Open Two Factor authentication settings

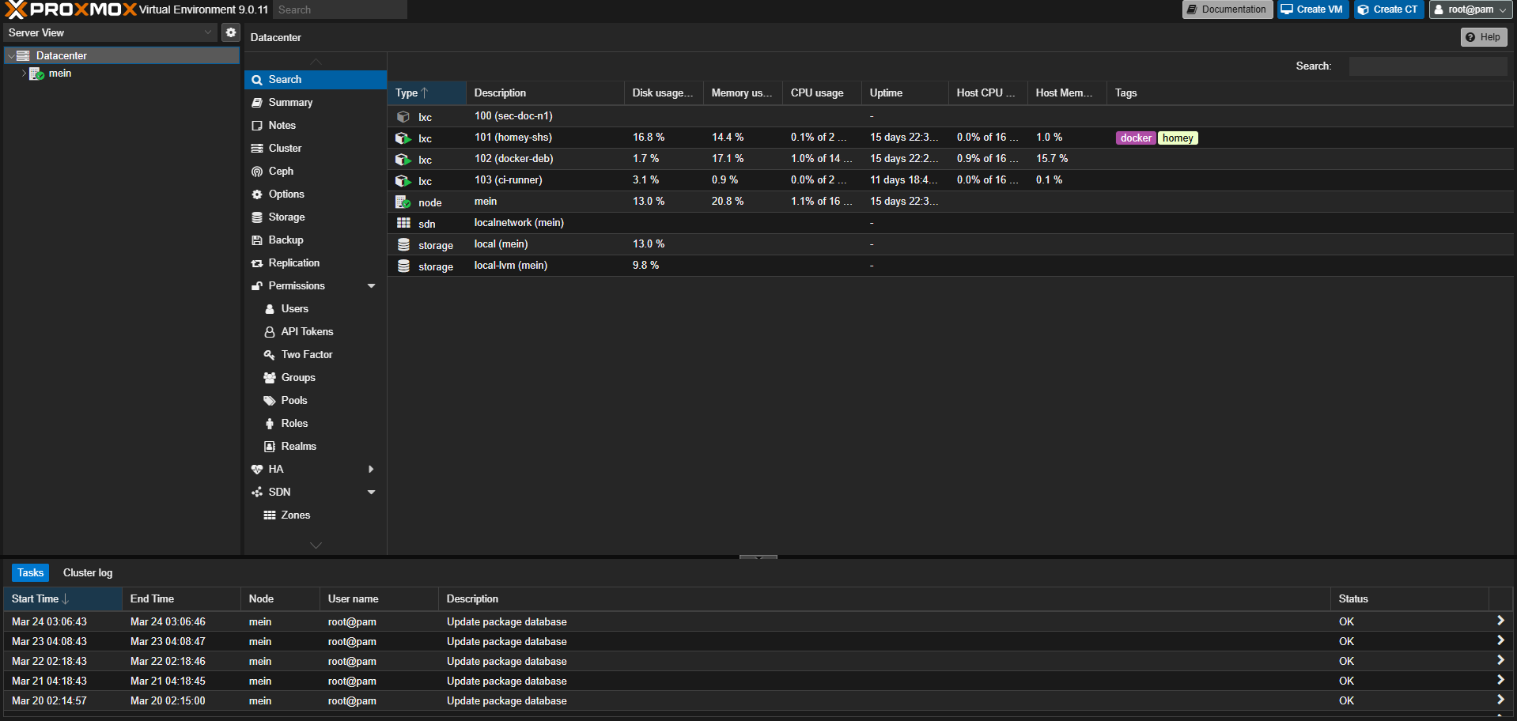305,354
